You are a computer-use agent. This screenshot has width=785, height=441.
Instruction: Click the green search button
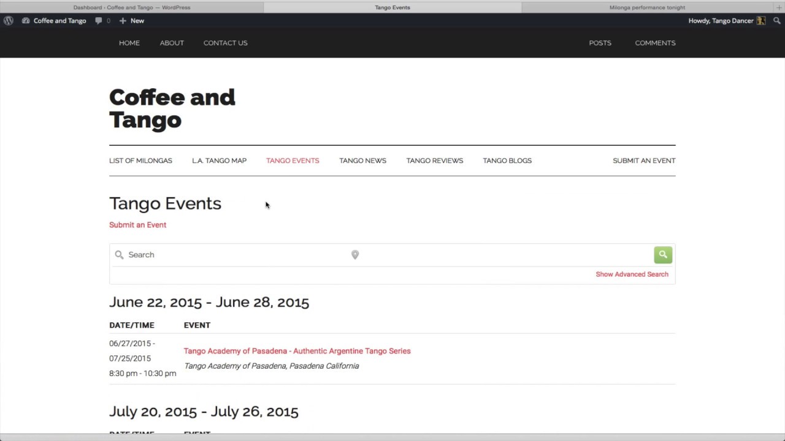pyautogui.click(x=663, y=255)
